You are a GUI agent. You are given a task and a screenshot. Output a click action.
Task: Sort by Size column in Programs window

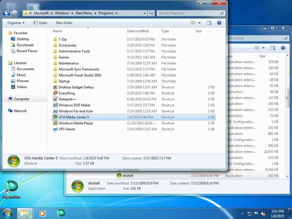point(205,31)
